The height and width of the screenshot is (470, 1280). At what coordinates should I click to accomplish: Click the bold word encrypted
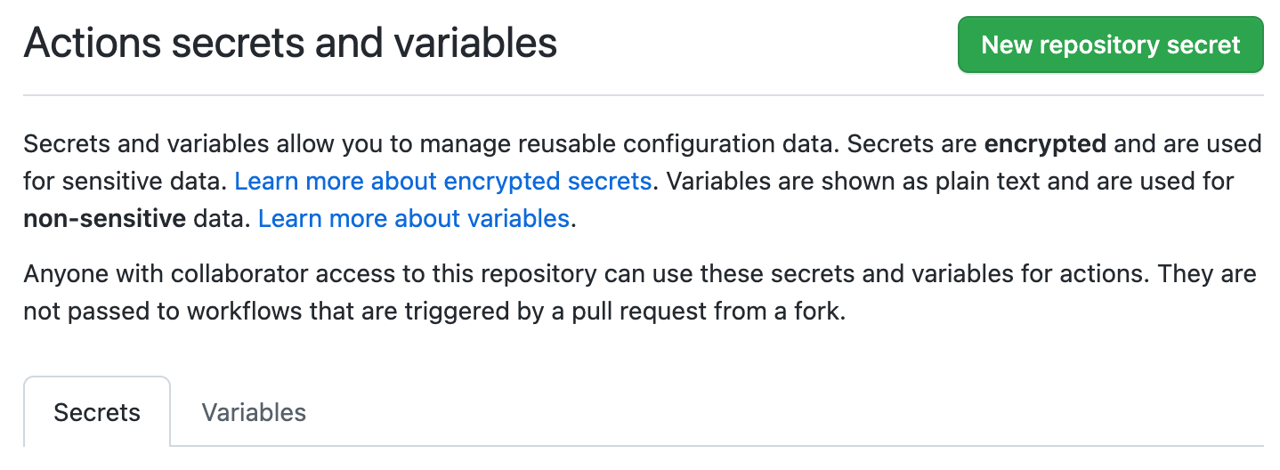click(x=1045, y=144)
